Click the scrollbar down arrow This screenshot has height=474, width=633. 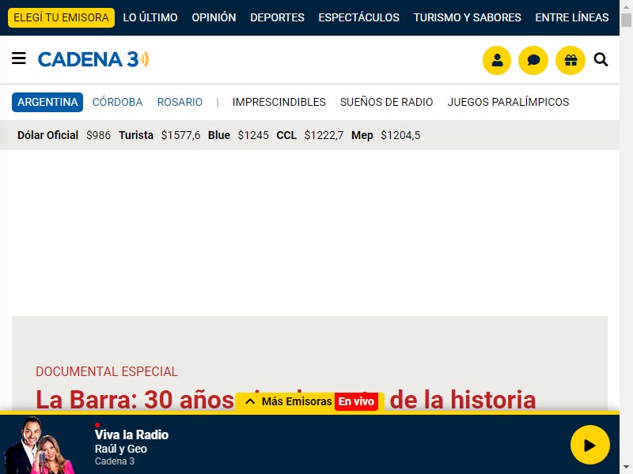626,468
